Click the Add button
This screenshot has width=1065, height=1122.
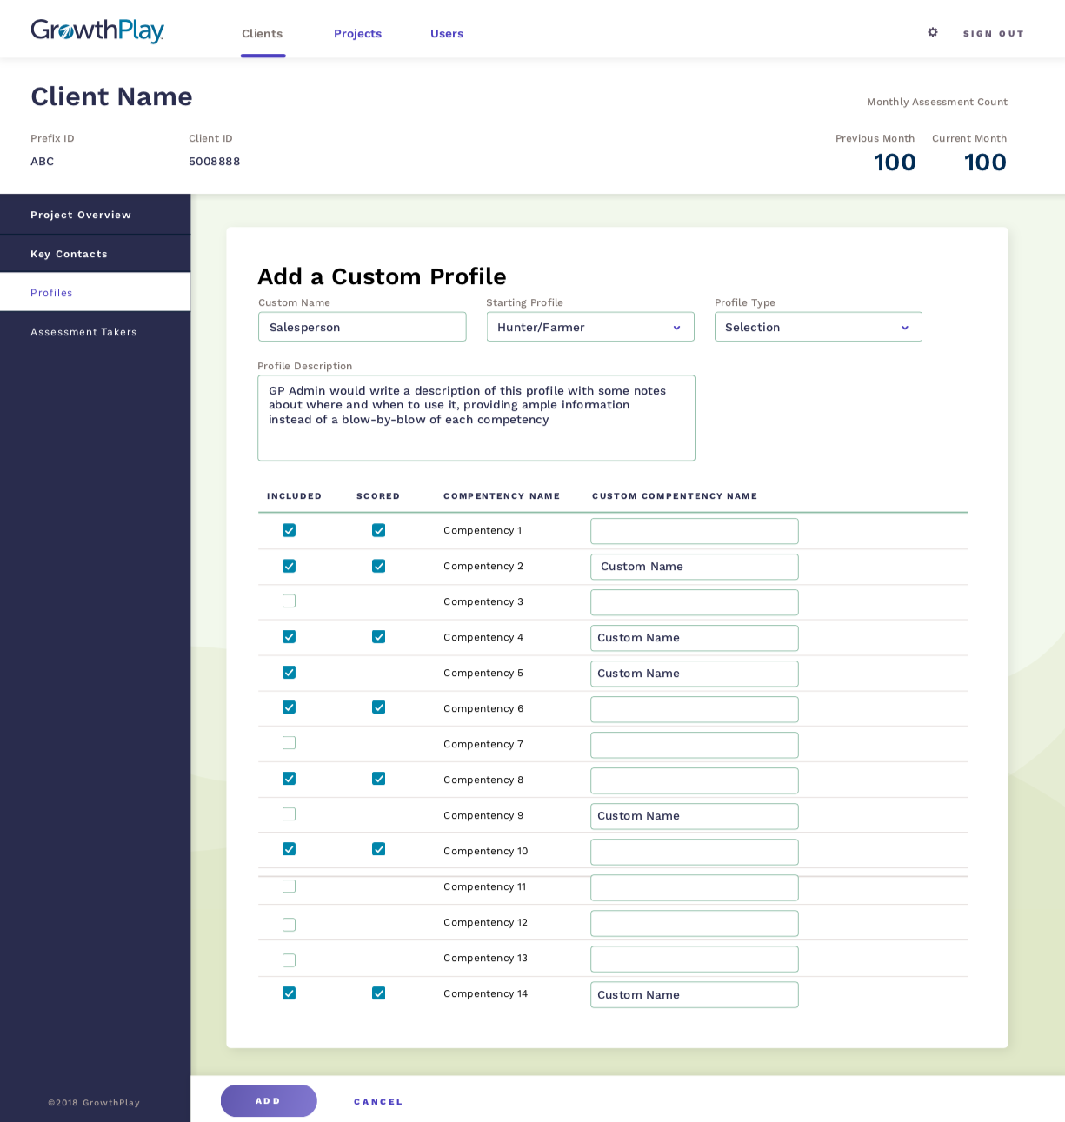(x=269, y=1101)
